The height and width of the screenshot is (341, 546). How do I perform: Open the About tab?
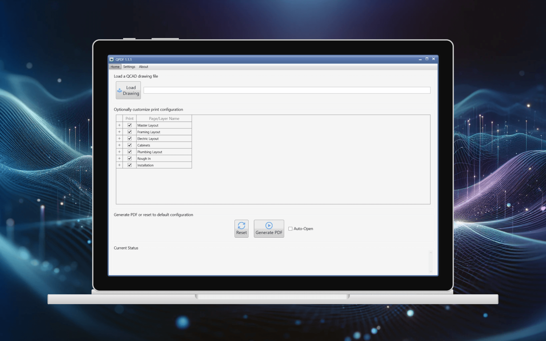143,66
